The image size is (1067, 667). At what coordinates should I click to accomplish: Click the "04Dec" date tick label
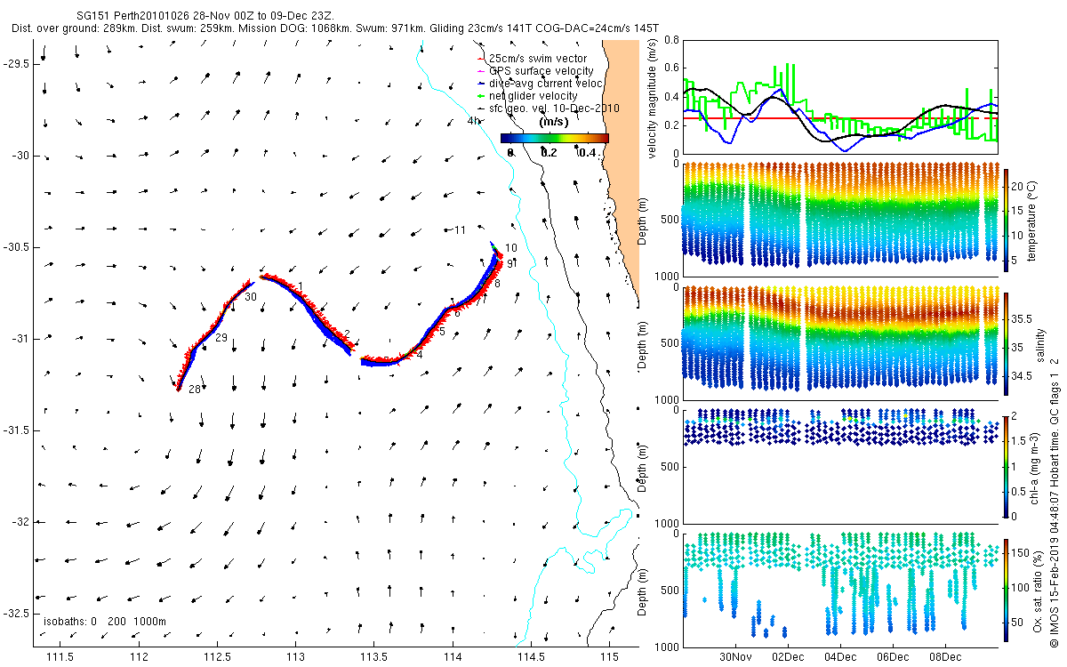tap(841, 657)
